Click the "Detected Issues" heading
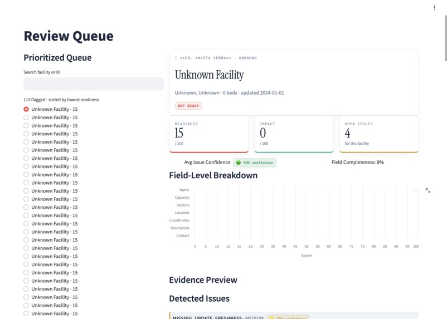 [200, 298]
